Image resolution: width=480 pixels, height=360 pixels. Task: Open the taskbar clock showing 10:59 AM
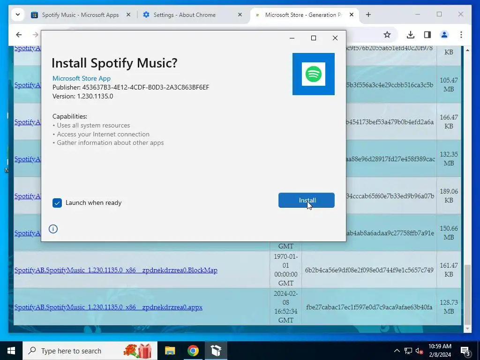click(440, 351)
